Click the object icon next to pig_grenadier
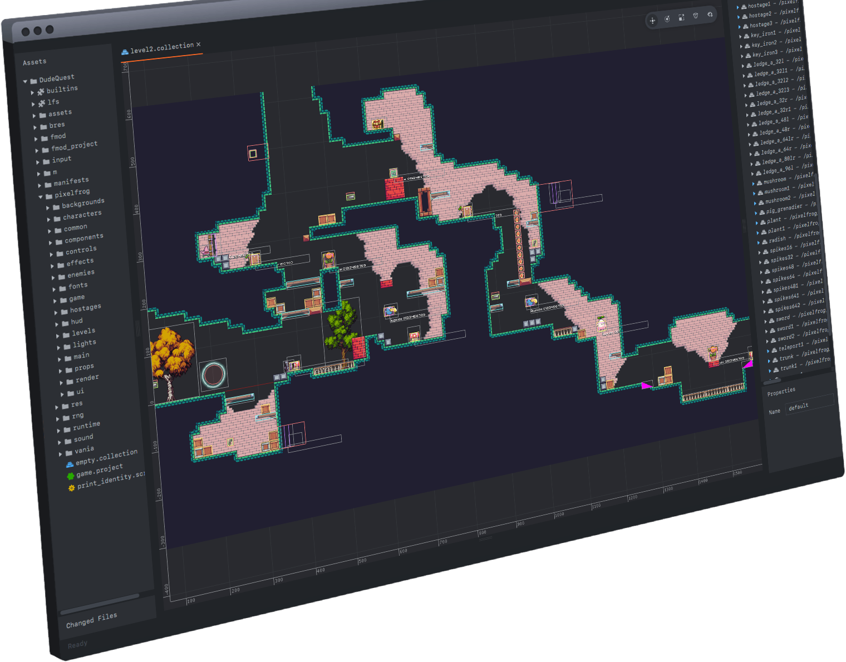Viewport: 846px width, 662px height. click(762, 212)
